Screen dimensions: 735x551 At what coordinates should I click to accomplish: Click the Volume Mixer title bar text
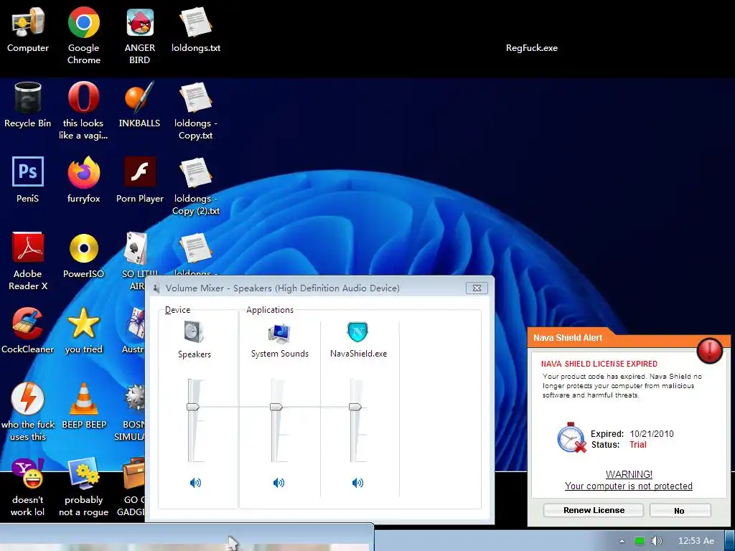[282, 288]
